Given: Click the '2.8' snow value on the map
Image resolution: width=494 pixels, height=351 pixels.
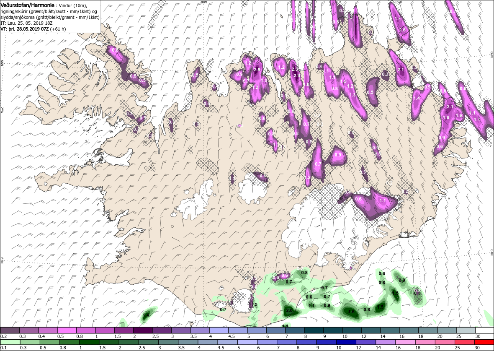Looking at the screenshot, I should [x=257, y=70].
